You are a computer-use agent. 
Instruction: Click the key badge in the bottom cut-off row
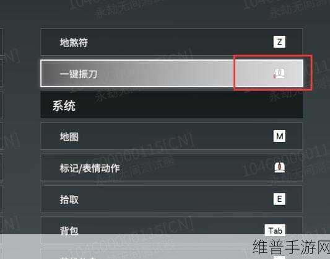(x=279, y=257)
